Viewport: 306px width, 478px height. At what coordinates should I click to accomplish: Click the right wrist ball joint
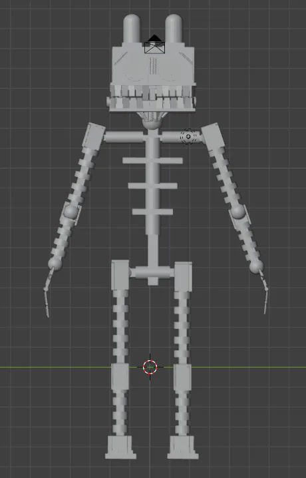[x=256, y=267]
